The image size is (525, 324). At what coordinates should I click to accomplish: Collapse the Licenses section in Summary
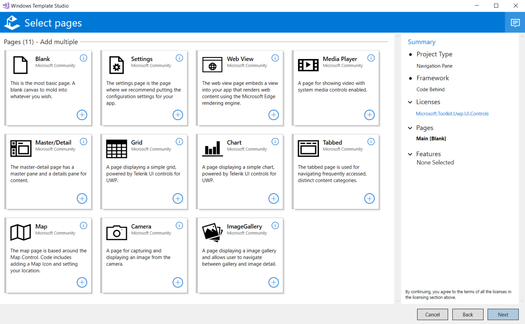click(410, 102)
